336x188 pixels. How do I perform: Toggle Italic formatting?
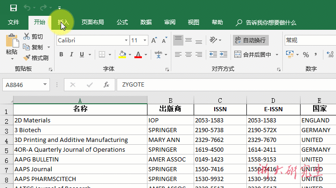(71, 54)
